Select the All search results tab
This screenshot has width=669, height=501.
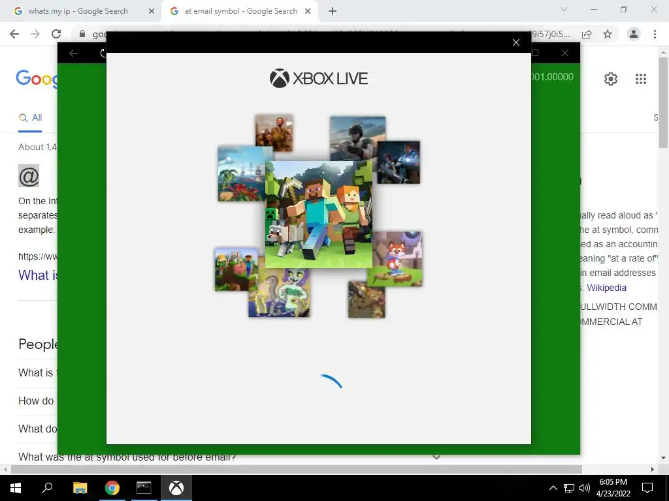coord(30,118)
